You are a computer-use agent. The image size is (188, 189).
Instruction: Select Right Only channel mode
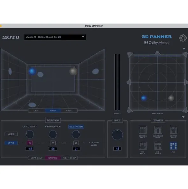coord(69,158)
